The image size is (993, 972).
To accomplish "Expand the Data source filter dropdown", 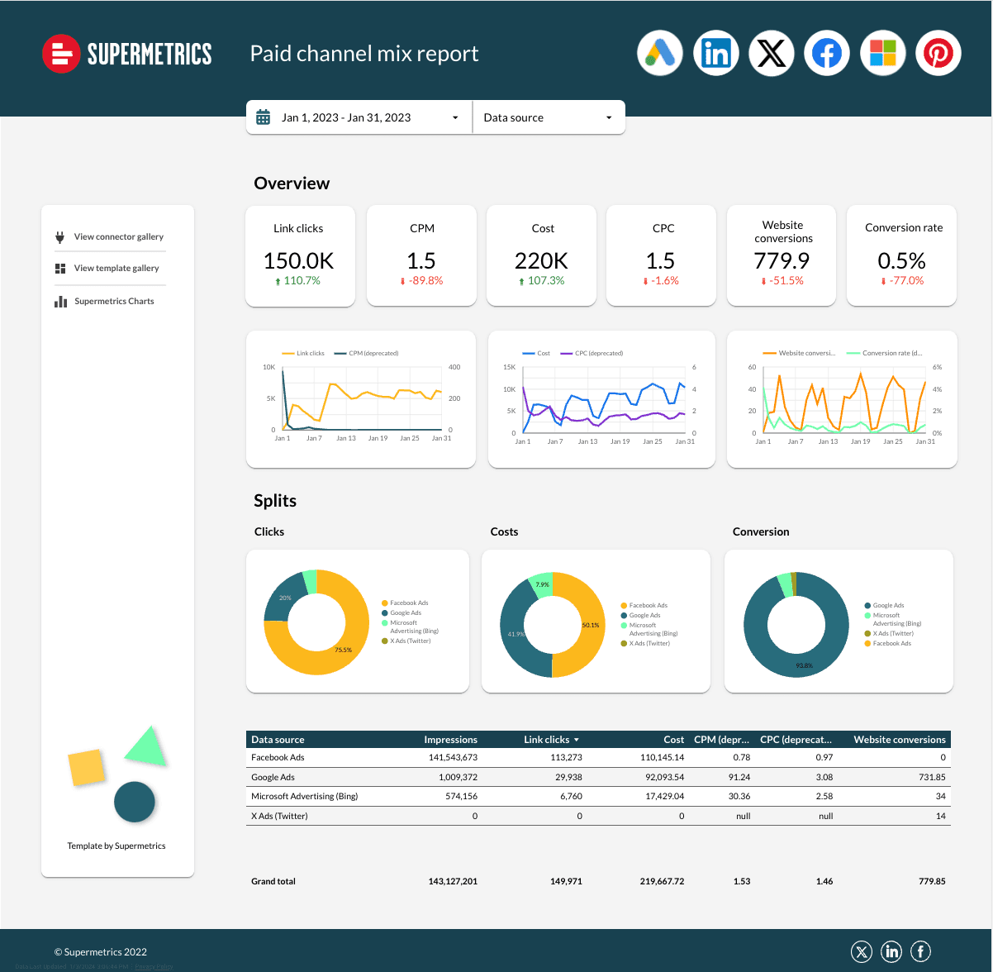I will tap(549, 117).
